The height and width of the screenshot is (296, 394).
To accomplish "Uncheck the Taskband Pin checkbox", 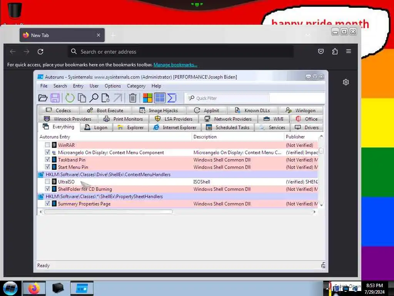I will [x=47, y=159].
